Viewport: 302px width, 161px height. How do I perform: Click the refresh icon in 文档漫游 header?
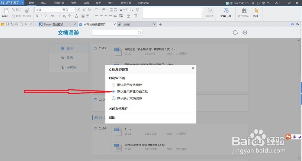pos(235,32)
